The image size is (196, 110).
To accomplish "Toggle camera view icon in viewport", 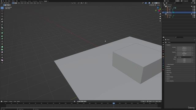I will (160, 19).
